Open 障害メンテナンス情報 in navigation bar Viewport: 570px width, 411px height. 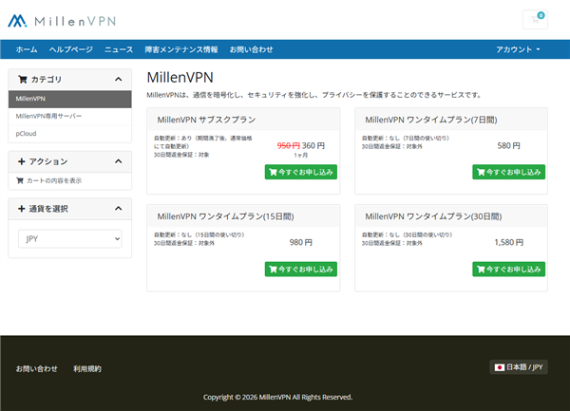click(x=181, y=49)
